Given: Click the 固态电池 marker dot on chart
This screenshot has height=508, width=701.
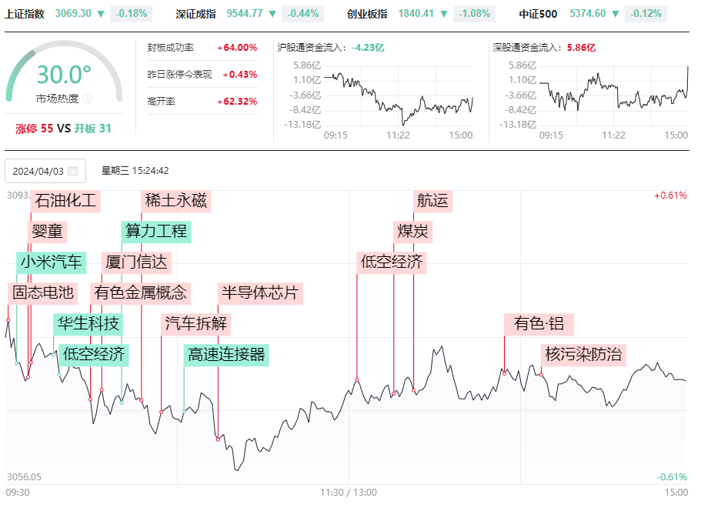Looking at the screenshot, I should pyautogui.click(x=8, y=319).
